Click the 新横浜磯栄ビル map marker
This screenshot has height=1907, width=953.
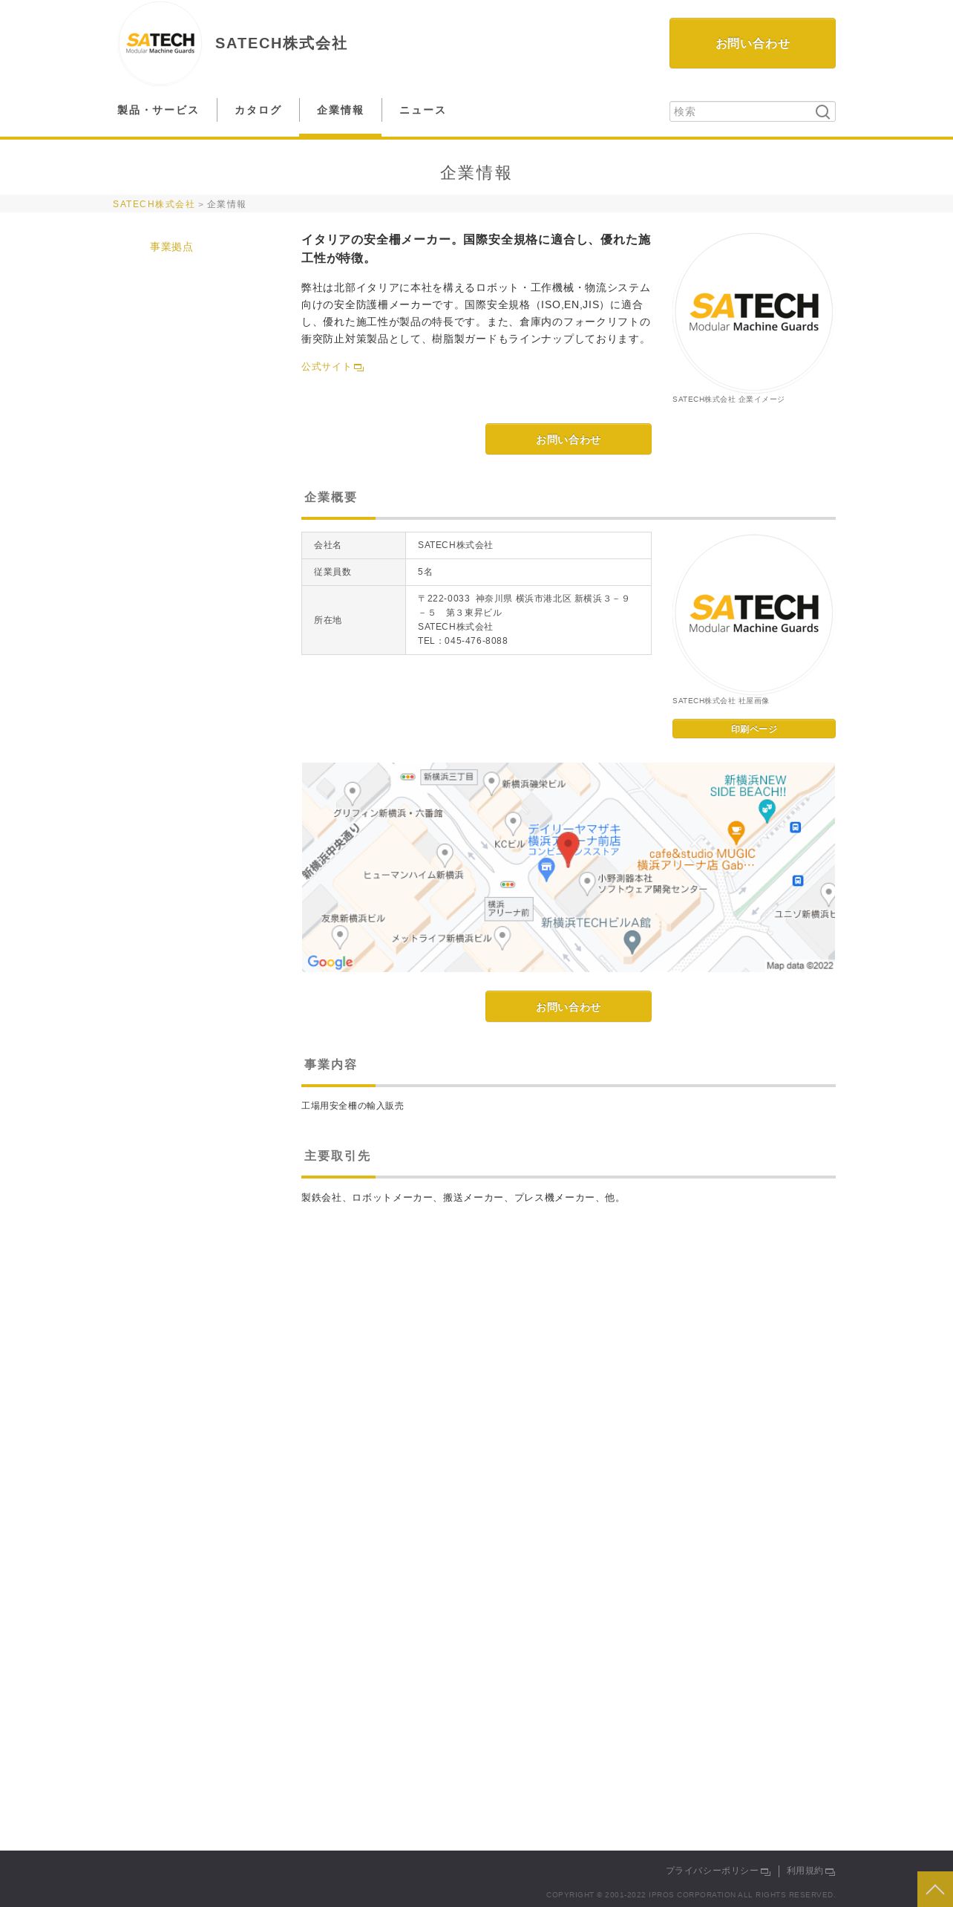tap(491, 782)
